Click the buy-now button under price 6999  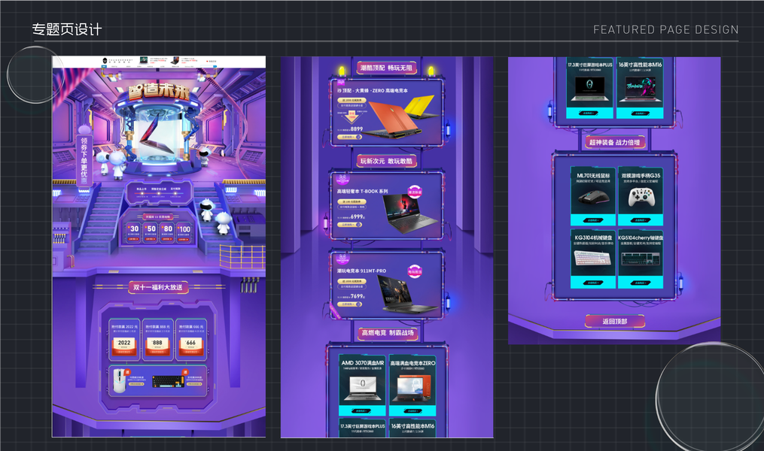point(350,224)
